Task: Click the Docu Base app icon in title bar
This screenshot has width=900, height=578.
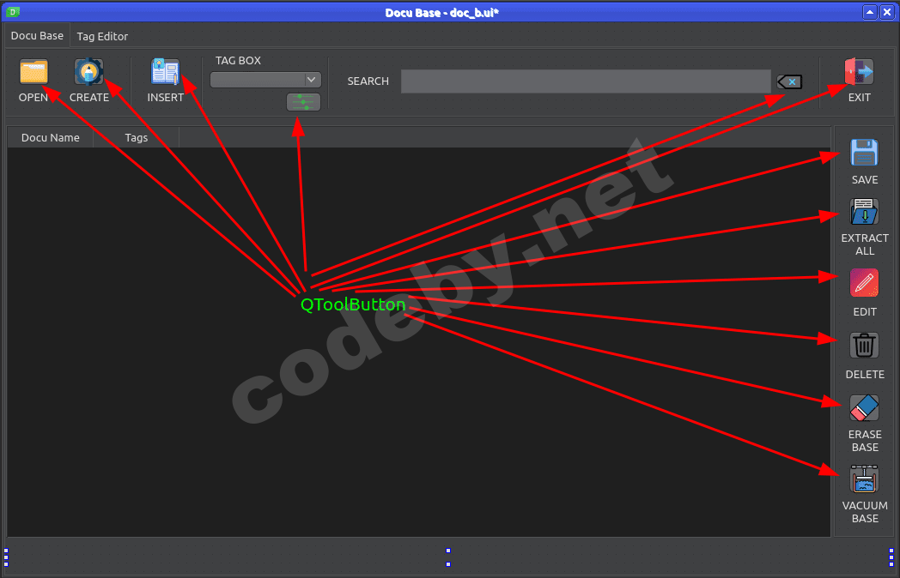Action: click(12, 11)
